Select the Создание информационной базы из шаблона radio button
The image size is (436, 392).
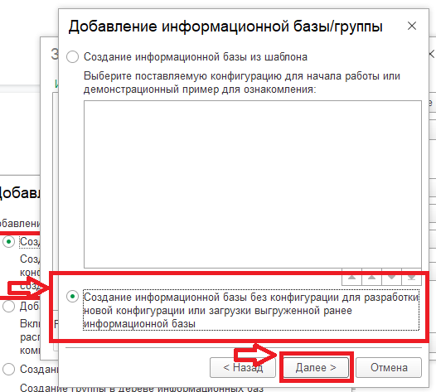[72, 57]
